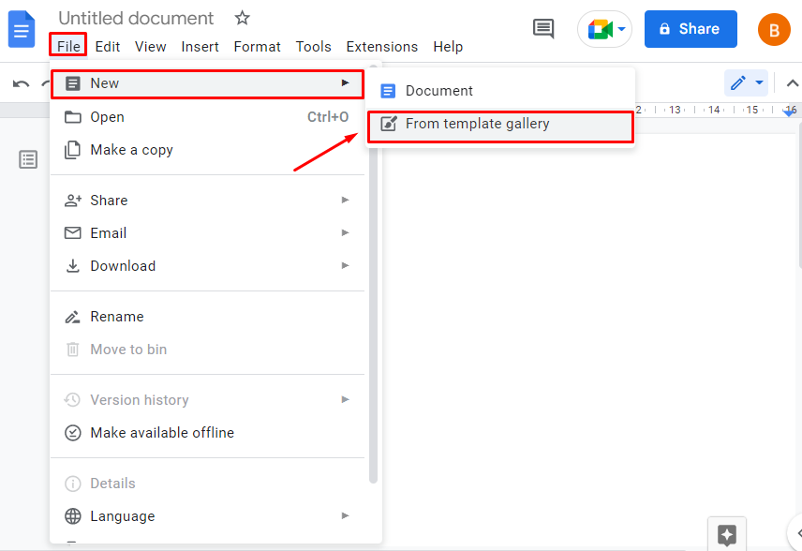Click the blue Share button
Screen dimensions: 802x551
point(691,29)
